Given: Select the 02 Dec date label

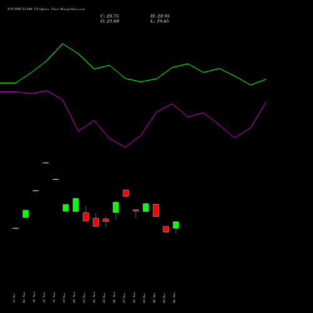Looking at the screenshot, I should [154, 298].
